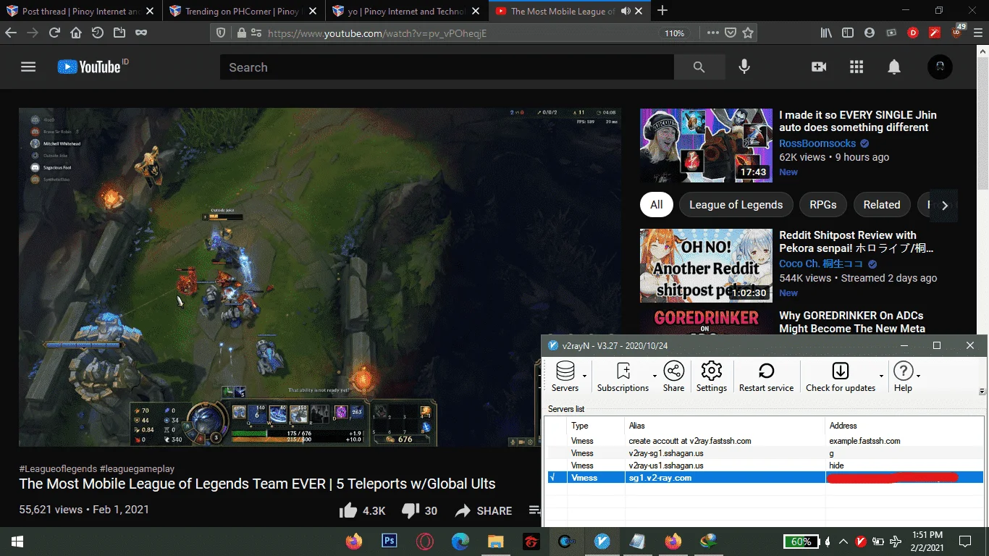Expand the Subscriptions dropdown arrow
Image resolution: width=989 pixels, height=556 pixels.
[655, 376]
